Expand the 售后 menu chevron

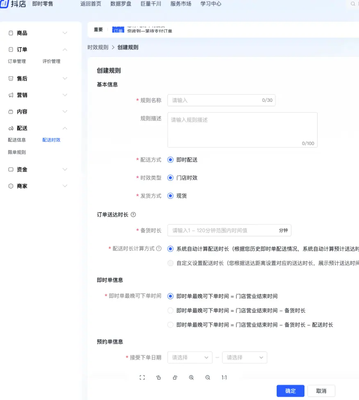[x=65, y=79]
